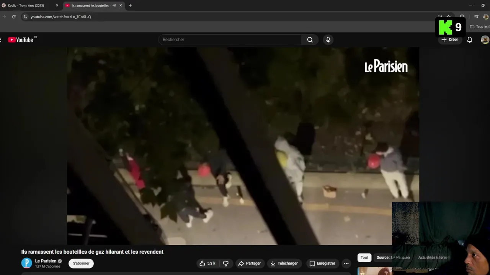Dislike the video with thumbs down
Screen dimensions: 490x275
tap(225, 264)
